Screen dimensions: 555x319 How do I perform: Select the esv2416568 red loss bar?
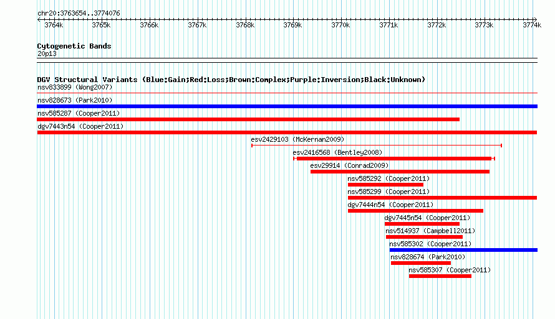(x=394, y=159)
